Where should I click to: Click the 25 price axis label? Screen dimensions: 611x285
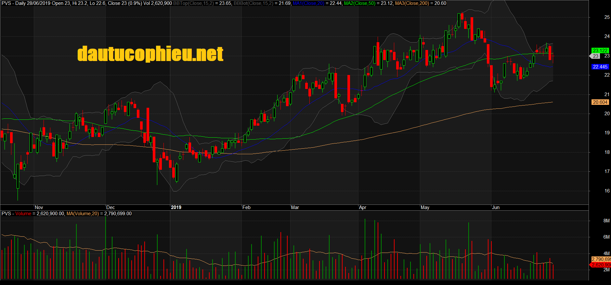pos(607,17)
